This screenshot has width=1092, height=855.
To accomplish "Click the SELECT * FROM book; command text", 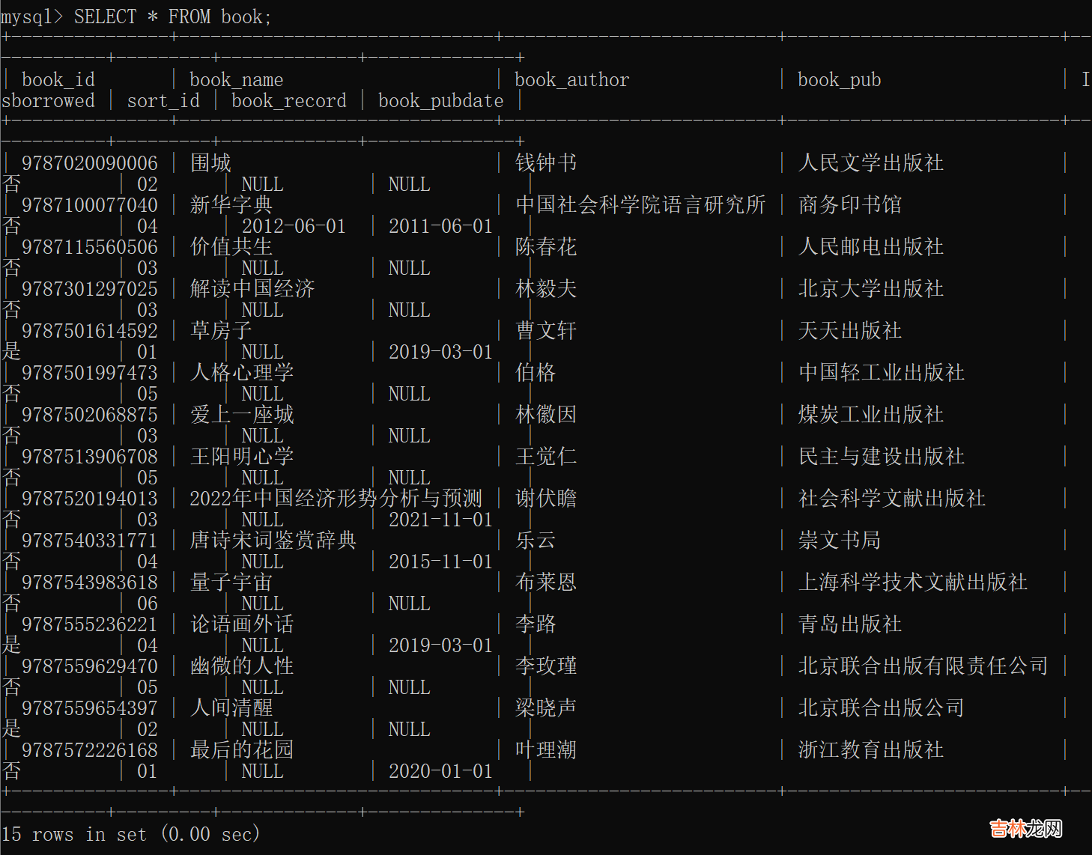I will tap(172, 16).
